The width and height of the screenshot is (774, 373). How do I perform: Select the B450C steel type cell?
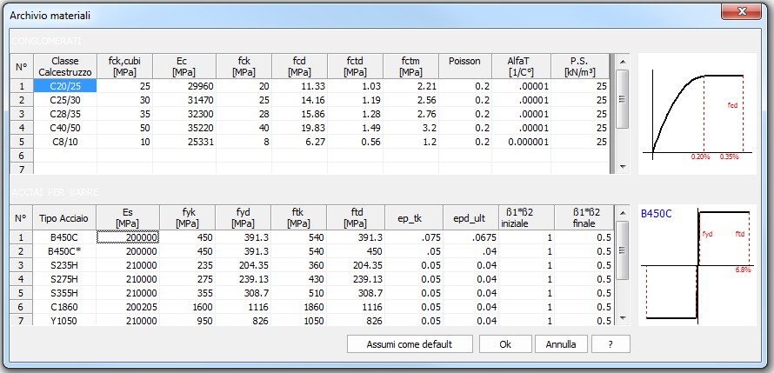pos(64,237)
